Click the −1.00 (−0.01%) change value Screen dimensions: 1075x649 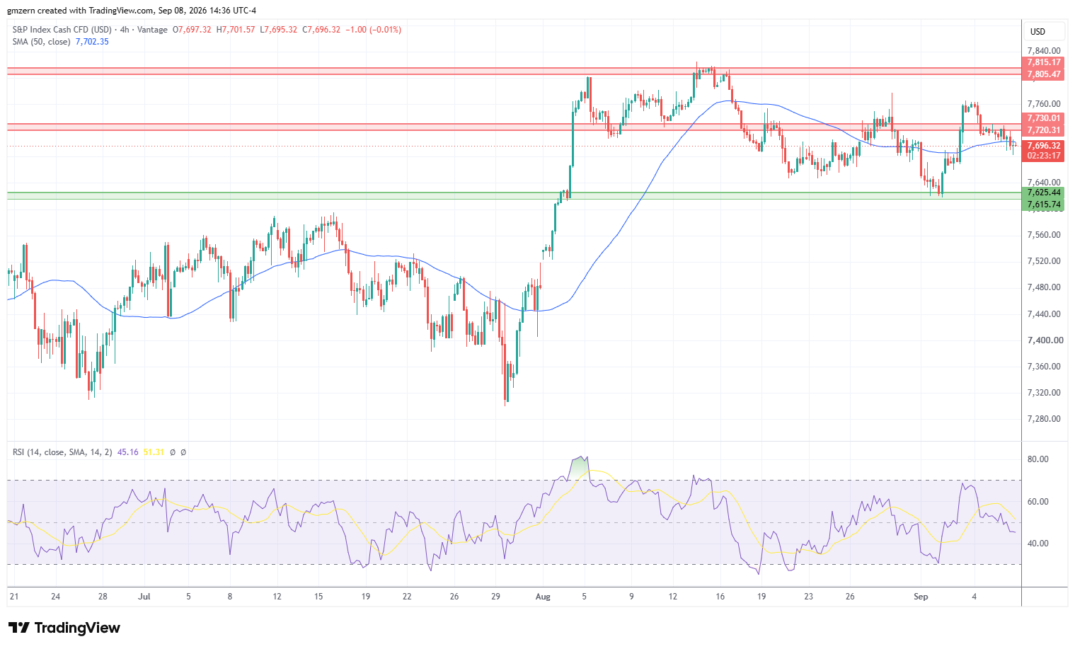[x=374, y=30]
